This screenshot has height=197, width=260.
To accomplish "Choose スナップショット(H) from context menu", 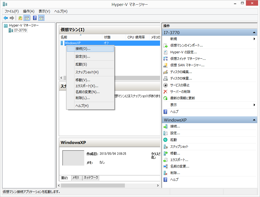I will click(x=90, y=72).
